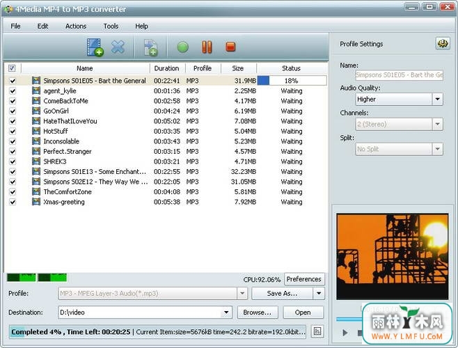Click the Open button

303,313
